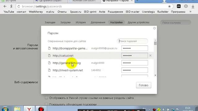
Task: Open the black UBS extension icon
Action: (x=179, y=6)
